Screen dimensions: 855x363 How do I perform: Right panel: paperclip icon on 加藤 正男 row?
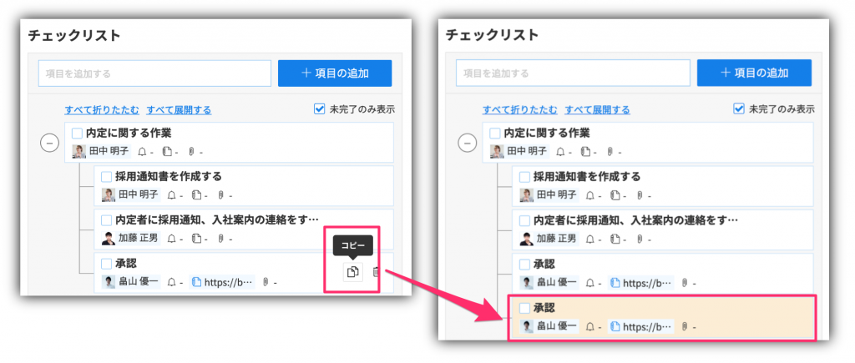pyautogui.click(x=639, y=239)
